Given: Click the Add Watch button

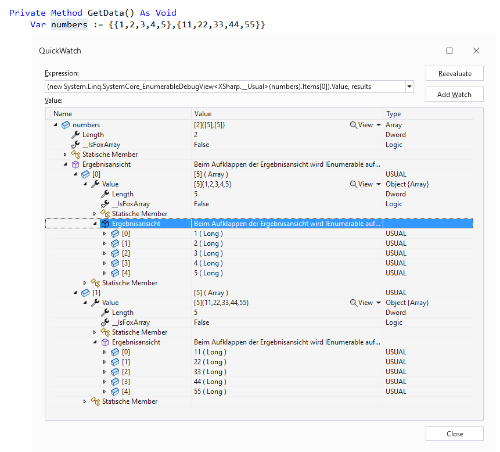Looking at the screenshot, I should pyautogui.click(x=454, y=95).
